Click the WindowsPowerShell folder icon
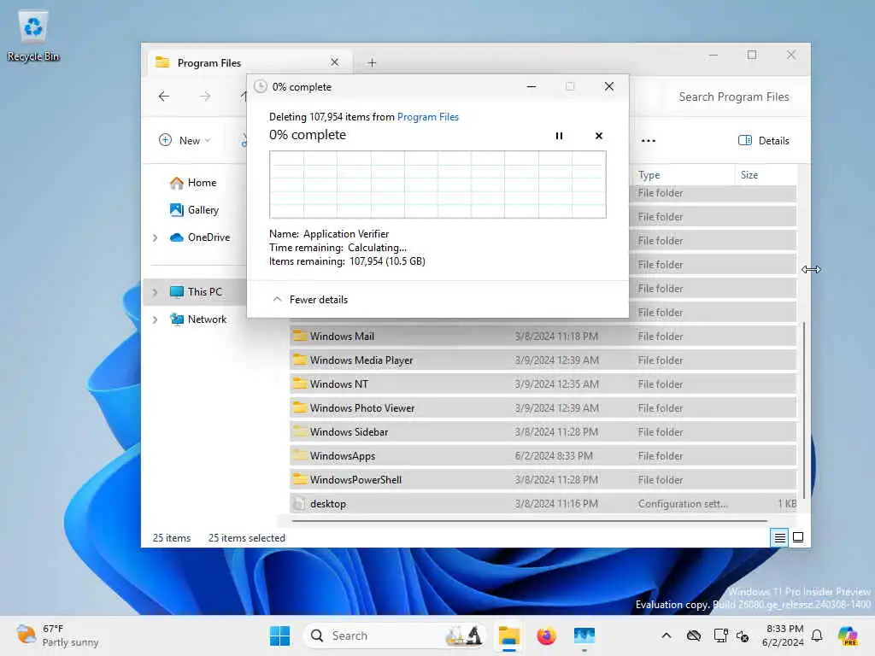The image size is (875, 656). click(x=300, y=479)
